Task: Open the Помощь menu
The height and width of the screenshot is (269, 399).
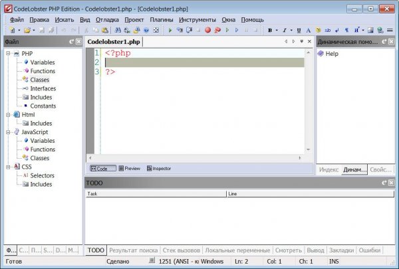Action: coord(252,19)
